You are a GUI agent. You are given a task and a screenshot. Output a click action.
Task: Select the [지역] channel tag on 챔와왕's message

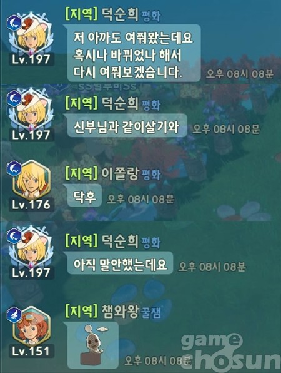(81, 311)
